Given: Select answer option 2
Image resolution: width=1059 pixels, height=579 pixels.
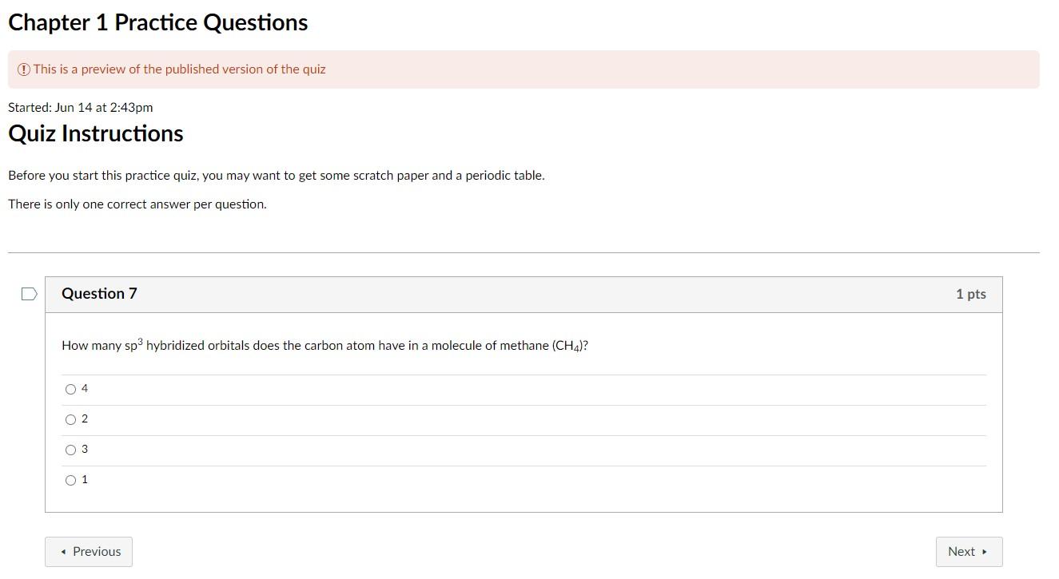Looking at the screenshot, I should point(71,419).
